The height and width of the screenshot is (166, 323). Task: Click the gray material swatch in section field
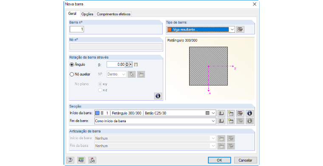[x=207, y=113]
